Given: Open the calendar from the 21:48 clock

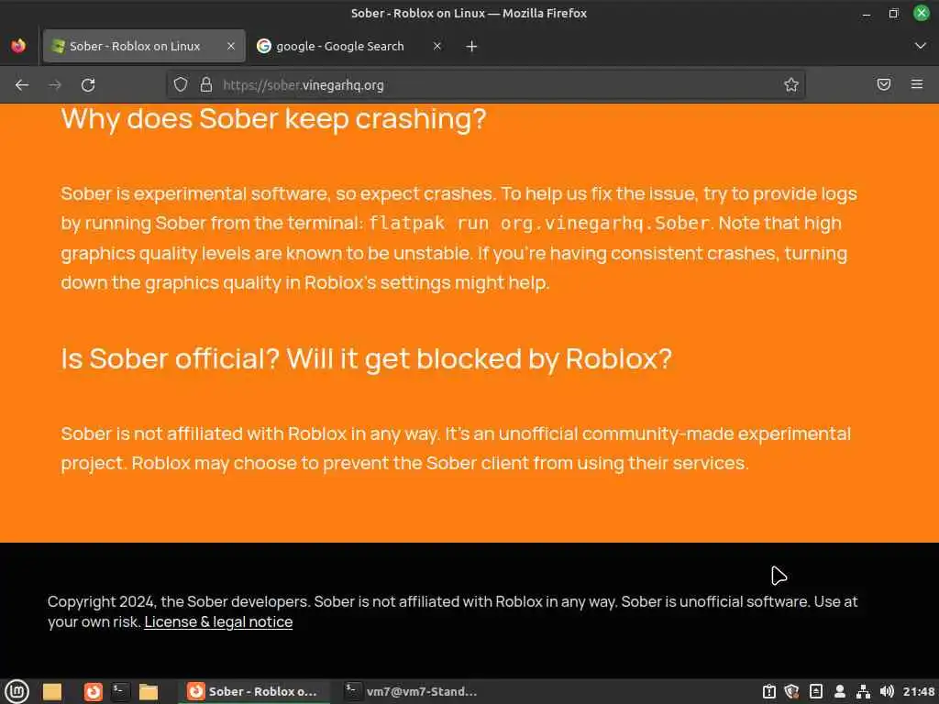Looking at the screenshot, I should pos(919,691).
